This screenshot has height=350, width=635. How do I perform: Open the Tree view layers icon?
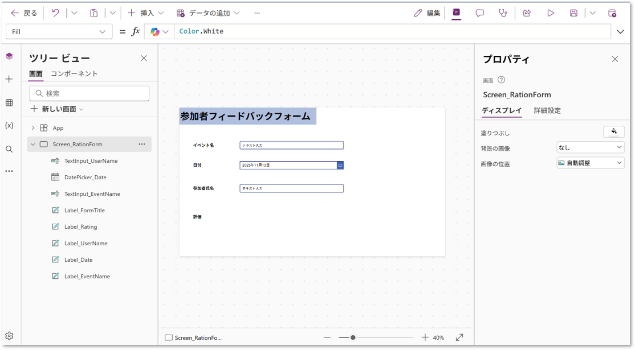click(9, 56)
